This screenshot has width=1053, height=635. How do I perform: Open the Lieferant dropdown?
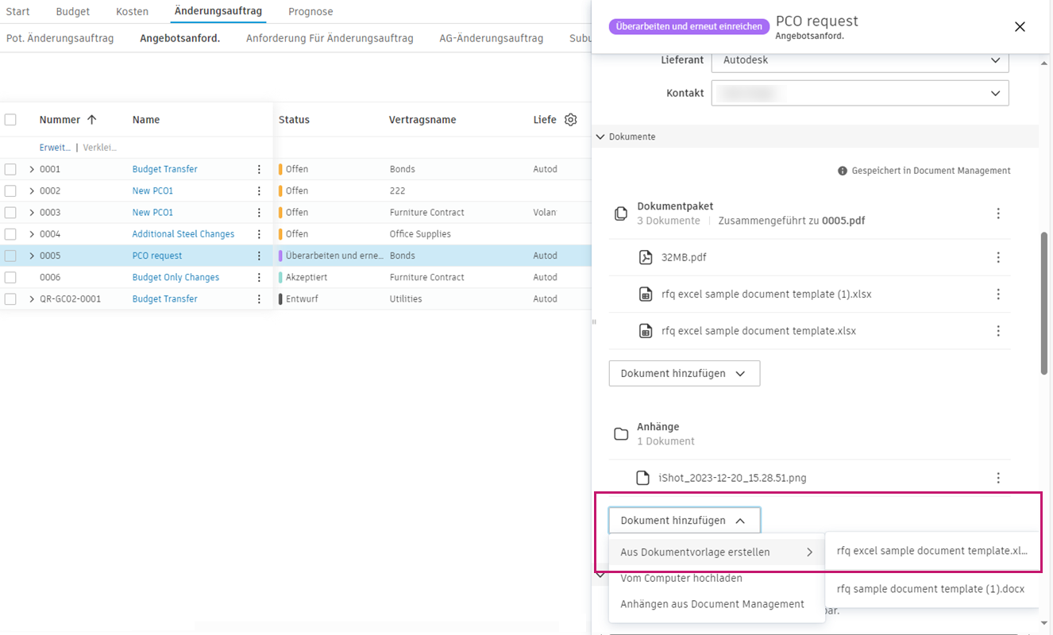click(x=860, y=60)
